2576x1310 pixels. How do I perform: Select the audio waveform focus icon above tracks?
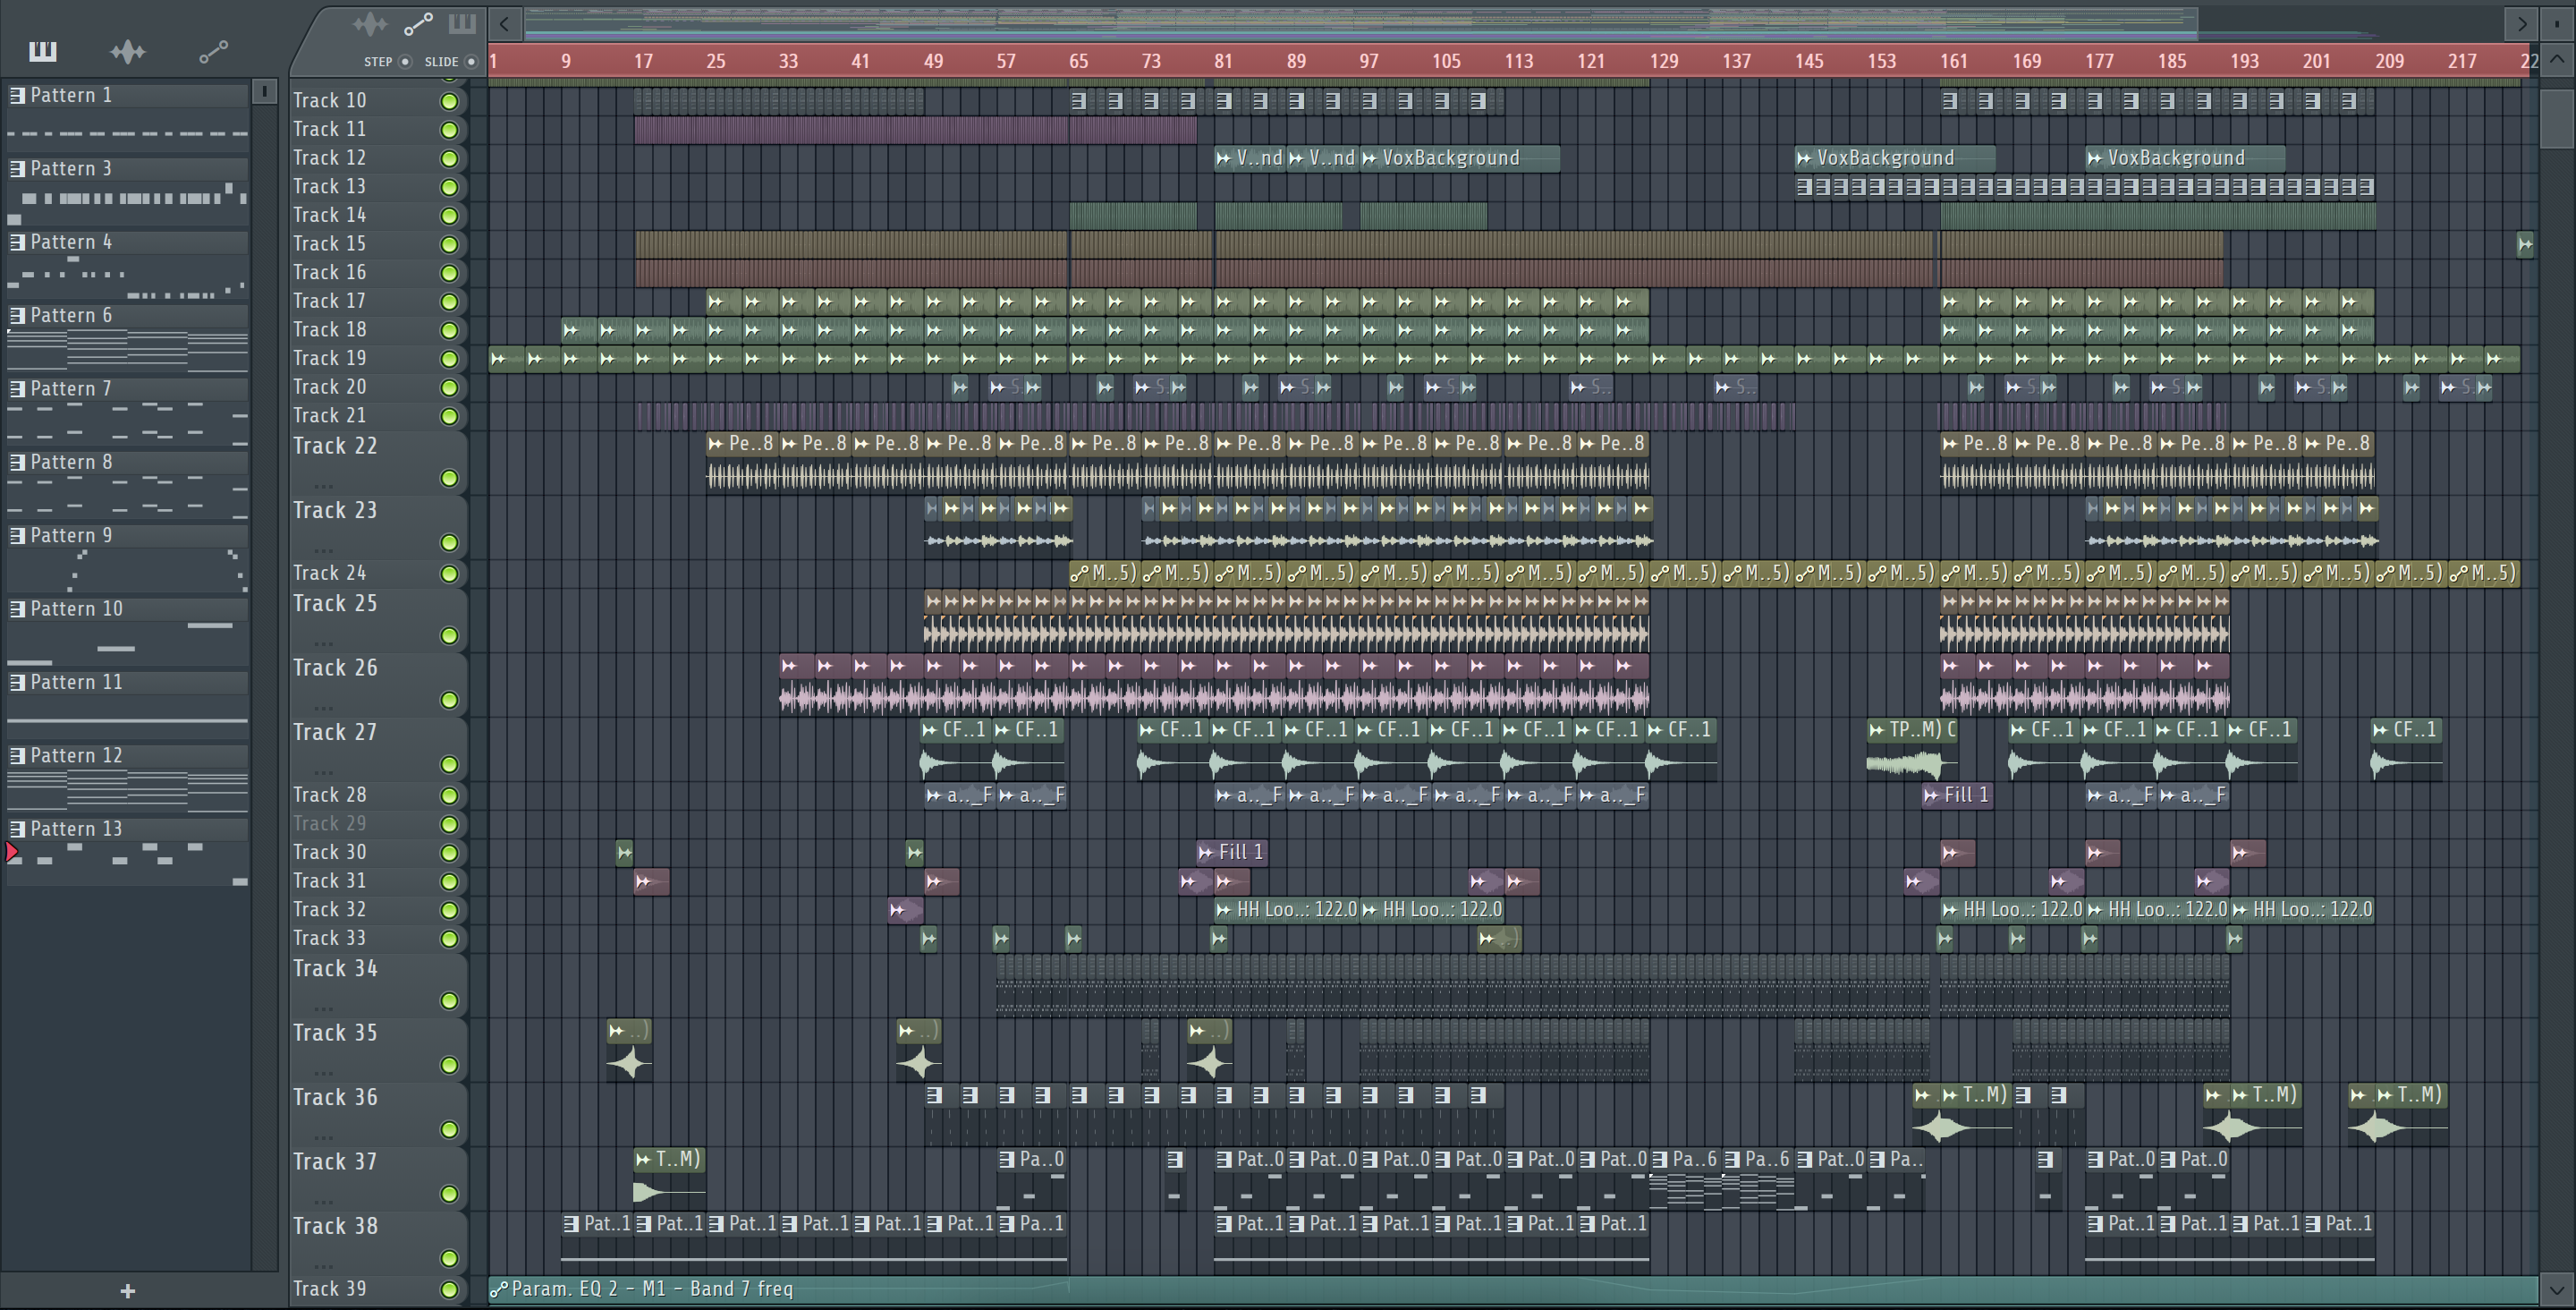pos(370,23)
